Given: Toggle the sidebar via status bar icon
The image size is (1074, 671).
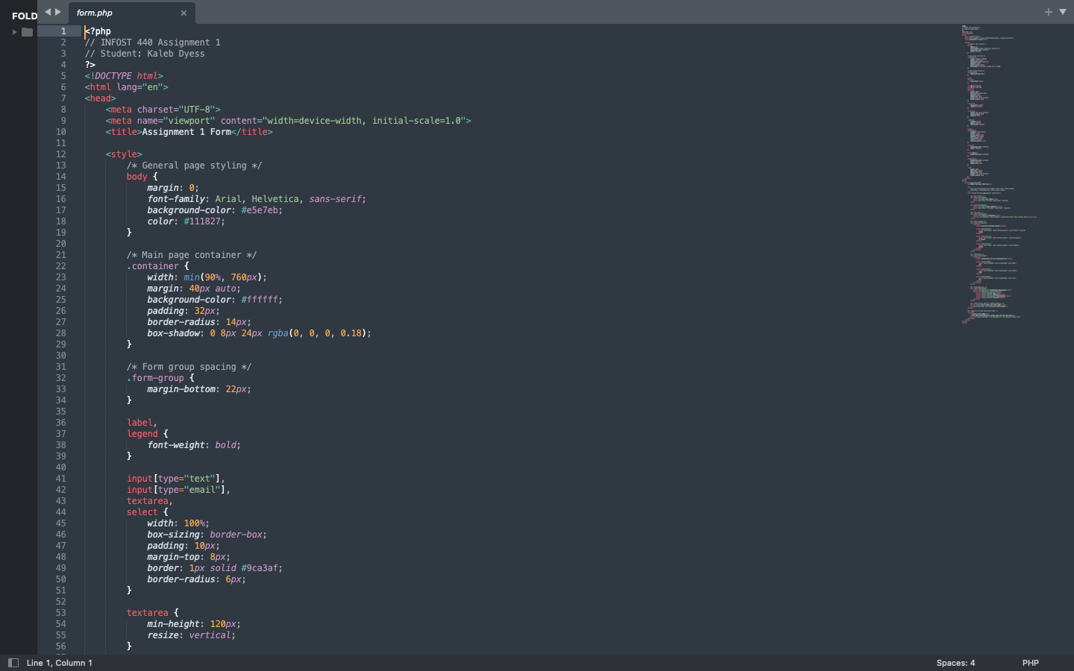Looking at the screenshot, I should coord(13,663).
